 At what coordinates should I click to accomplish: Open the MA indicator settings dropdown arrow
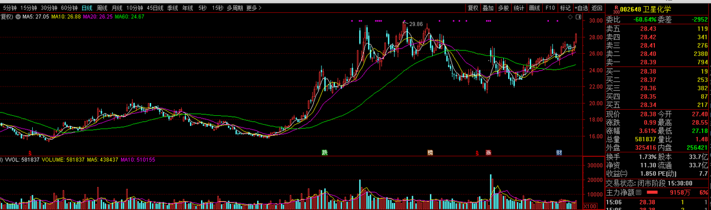click(x=18, y=17)
